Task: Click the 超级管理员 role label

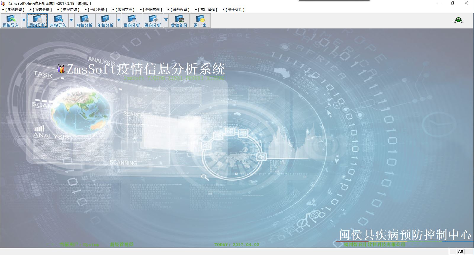Action: click(x=122, y=245)
